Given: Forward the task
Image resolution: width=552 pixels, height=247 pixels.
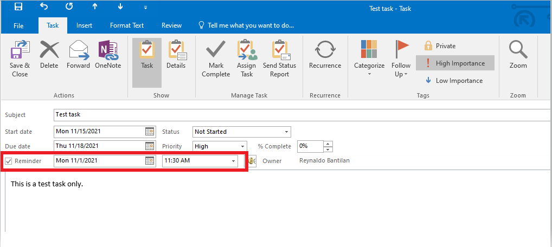Looking at the screenshot, I should [78, 55].
